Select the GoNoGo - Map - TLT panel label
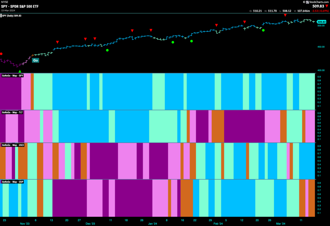Image resolution: width=330 pixels, height=226 pixels. click(x=12, y=112)
